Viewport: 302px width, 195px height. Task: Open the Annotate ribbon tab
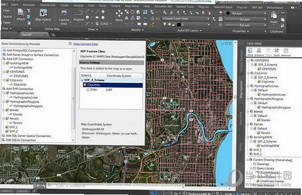(x=28, y=5)
